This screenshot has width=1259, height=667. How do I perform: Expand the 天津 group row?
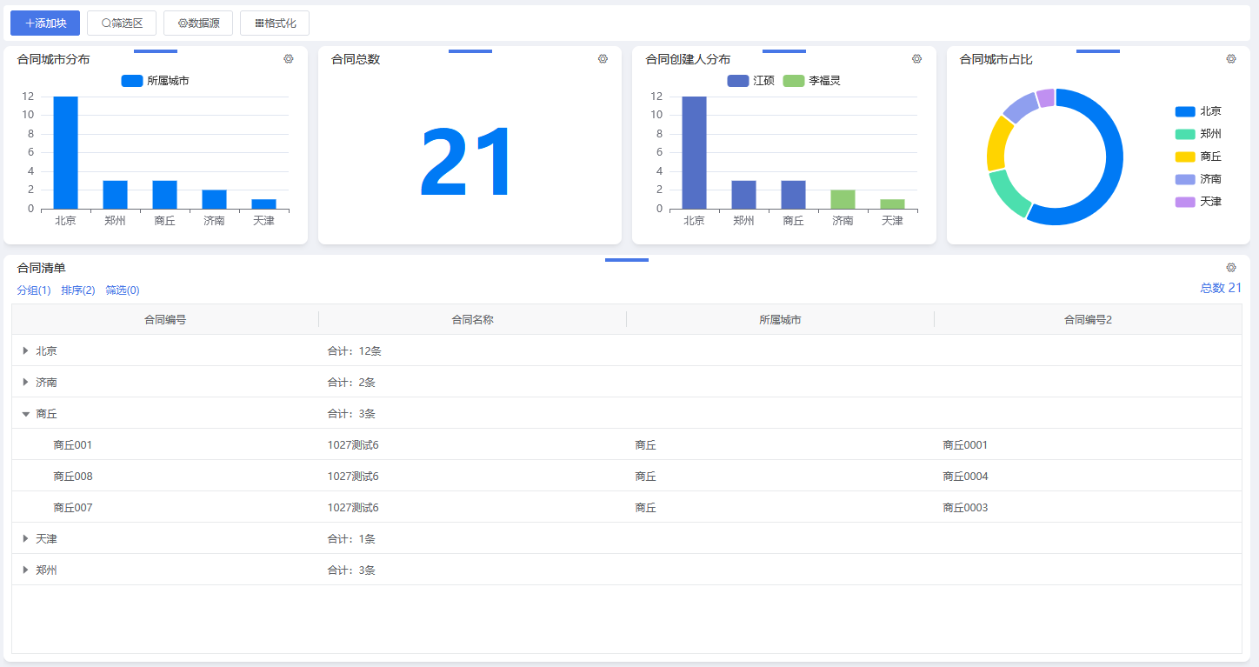pos(26,539)
